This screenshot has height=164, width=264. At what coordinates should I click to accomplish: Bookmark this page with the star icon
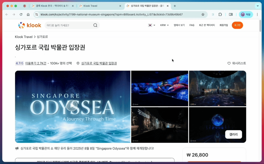[x=203, y=15]
